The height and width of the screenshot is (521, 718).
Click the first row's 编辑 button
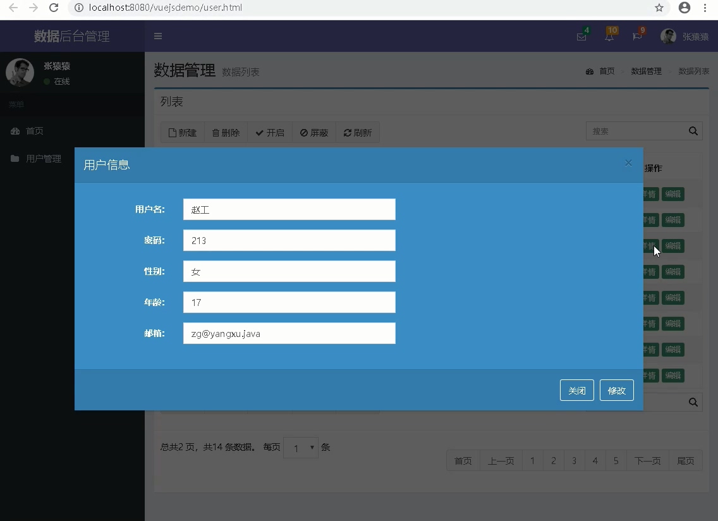(672, 194)
